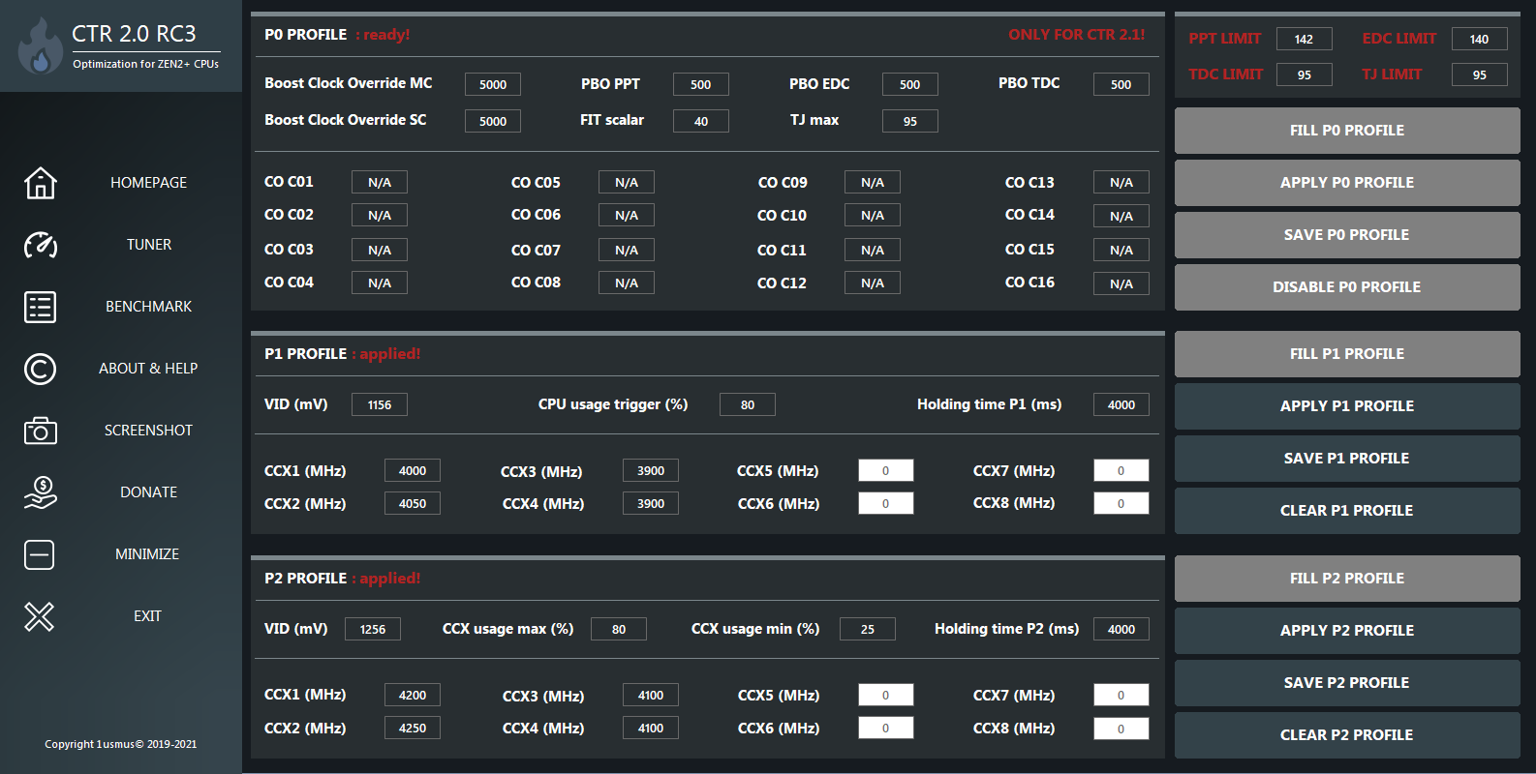Click the PPT LIMIT value field
The image size is (1536, 774).
pos(1305,39)
